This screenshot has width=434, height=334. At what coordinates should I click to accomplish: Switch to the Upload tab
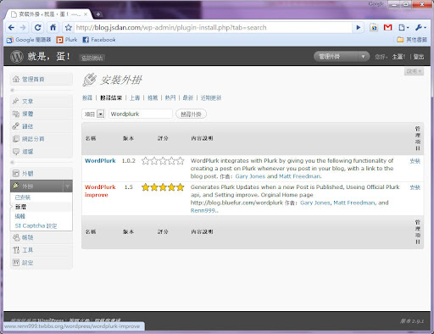pos(135,97)
